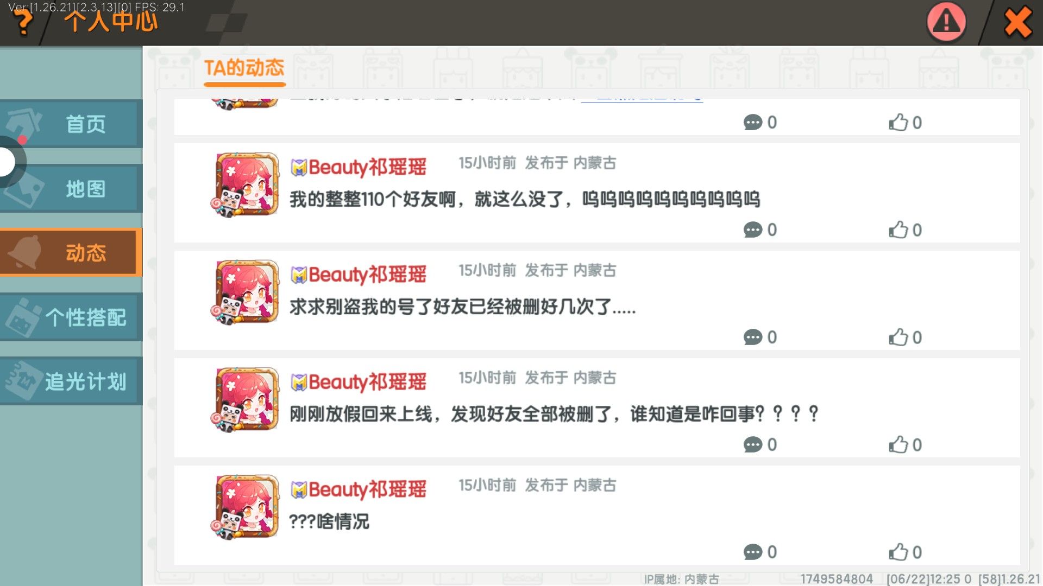
Task: Like the ???啥情况 post
Action: click(x=905, y=552)
